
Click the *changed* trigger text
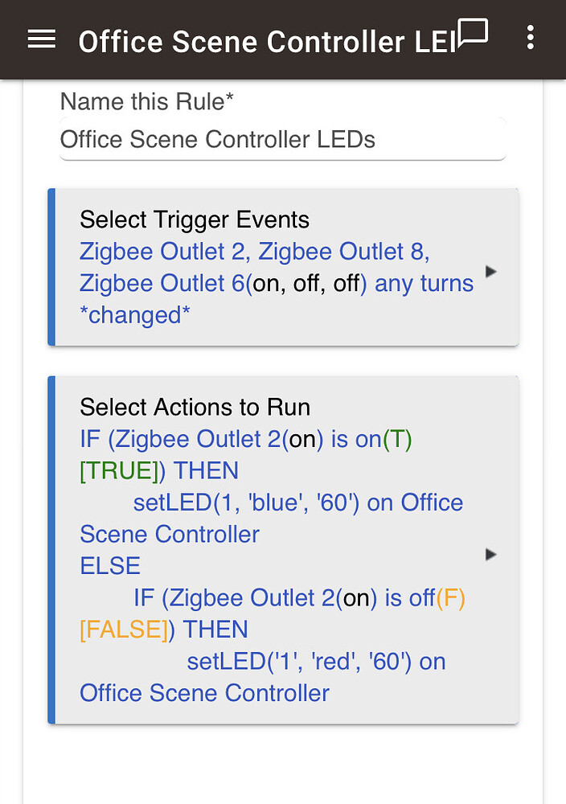click(x=135, y=315)
